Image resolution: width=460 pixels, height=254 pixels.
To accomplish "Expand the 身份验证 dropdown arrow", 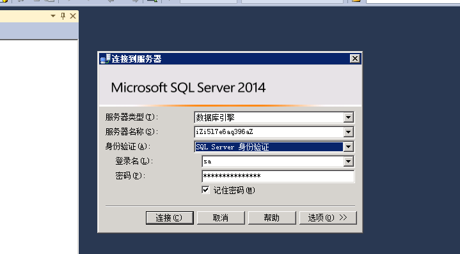I will (x=348, y=147).
